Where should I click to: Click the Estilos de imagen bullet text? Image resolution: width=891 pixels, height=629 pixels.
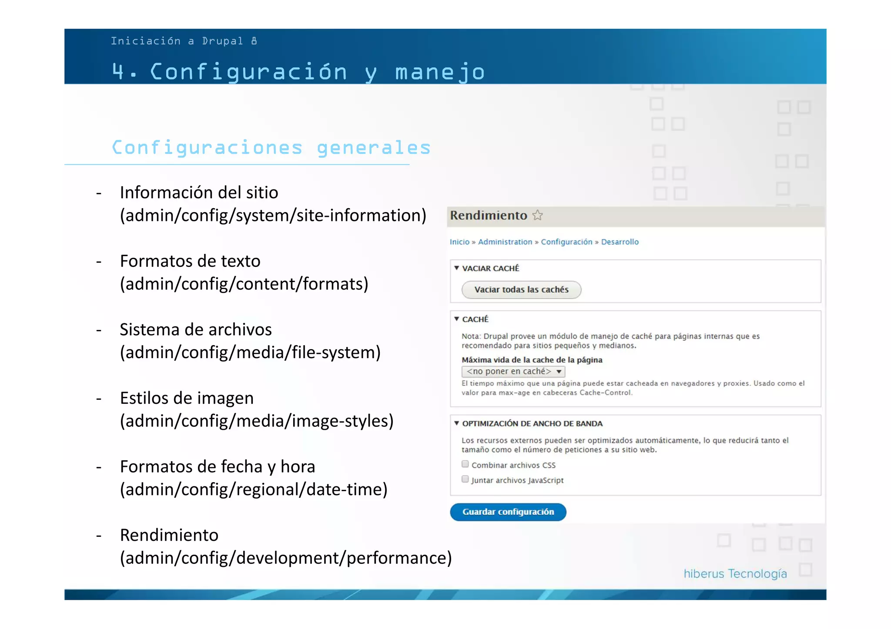point(187,398)
